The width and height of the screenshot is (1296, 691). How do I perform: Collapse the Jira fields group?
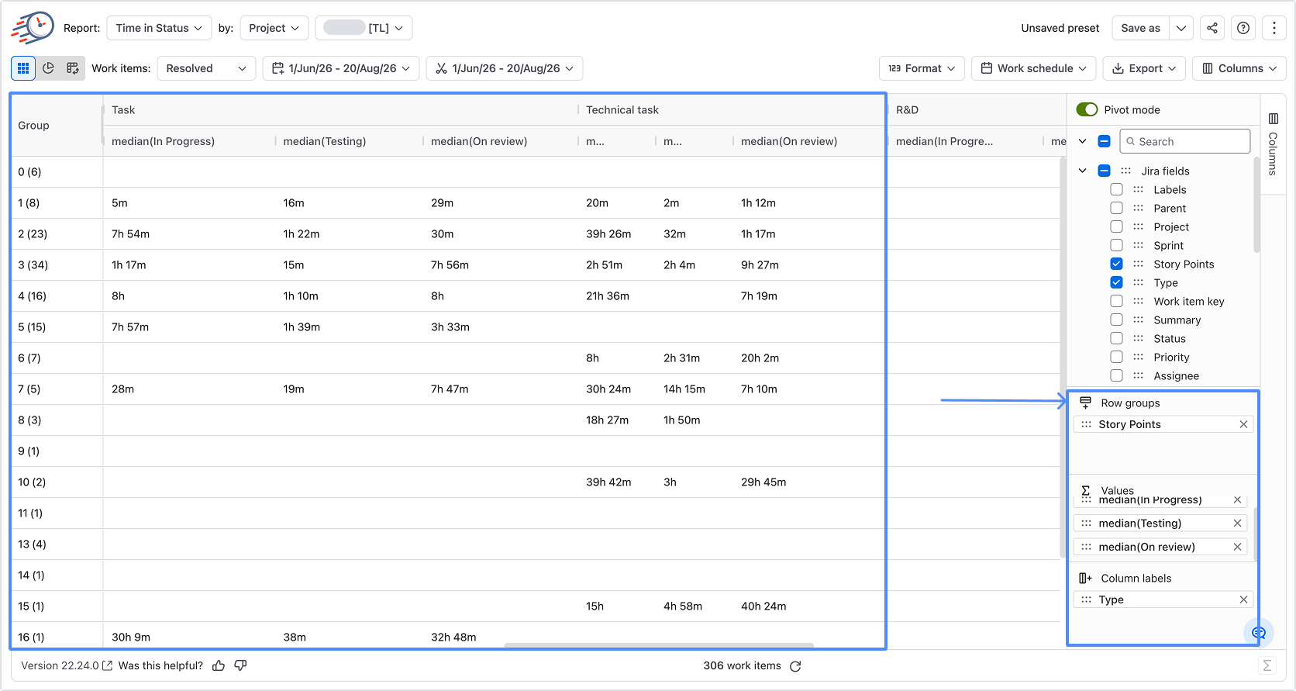coord(1083,171)
